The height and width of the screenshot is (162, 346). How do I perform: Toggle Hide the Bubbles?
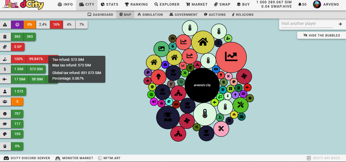tap(322, 35)
